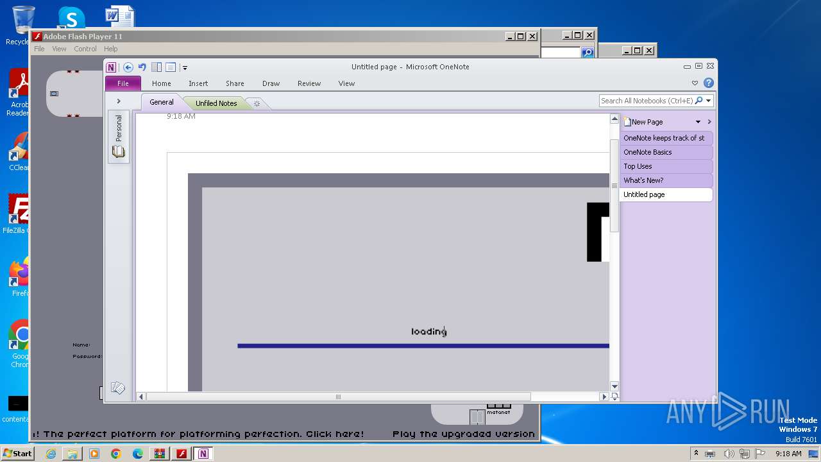This screenshot has height=462, width=821.
Task: Click the 9:18 AM page timestamp
Action: 181,116
